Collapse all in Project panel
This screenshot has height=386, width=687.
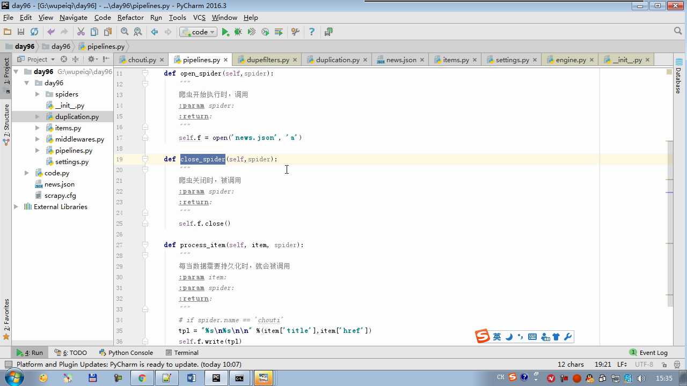pyautogui.click(x=75, y=60)
